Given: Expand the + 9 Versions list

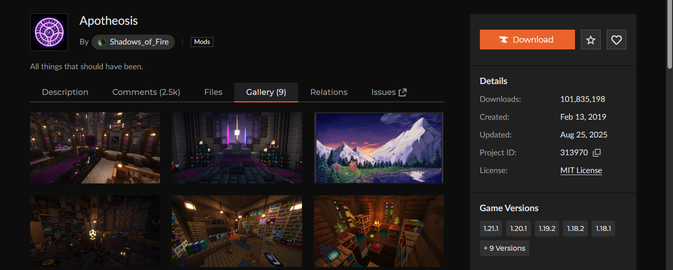Looking at the screenshot, I should (504, 248).
